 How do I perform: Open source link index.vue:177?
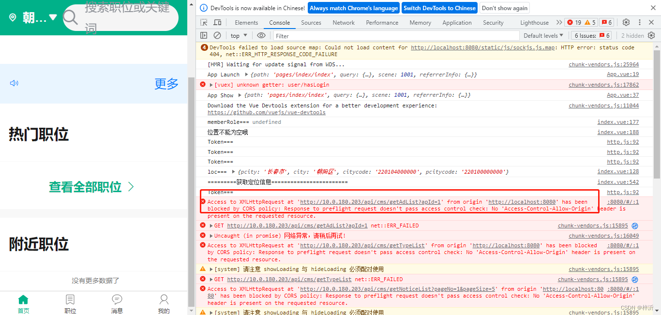618,122
